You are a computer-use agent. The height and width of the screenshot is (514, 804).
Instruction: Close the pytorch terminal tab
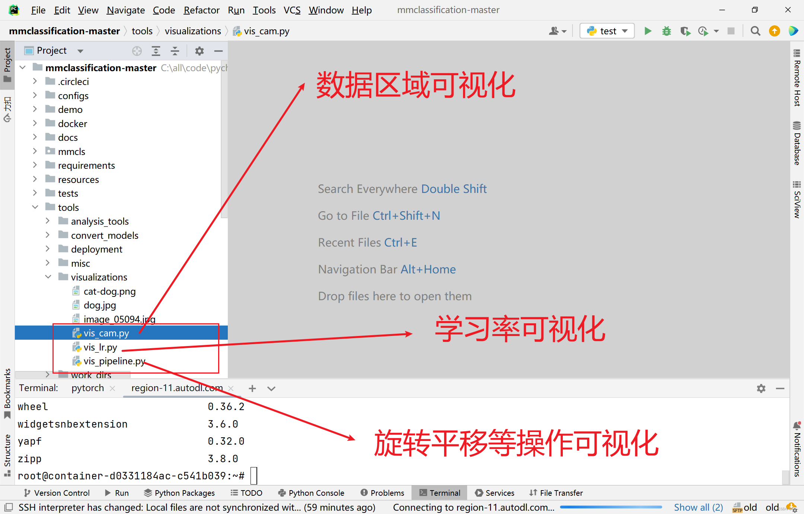click(112, 388)
